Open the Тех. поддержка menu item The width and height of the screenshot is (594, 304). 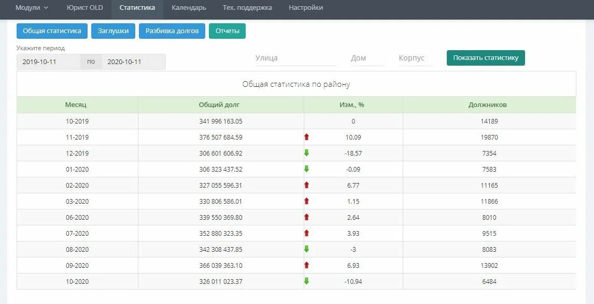pyautogui.click(x=247, y=8)
